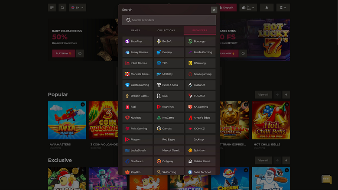Screen dimensions: 338x190
Task: Select the ICONIC21 provider
Action: [x=200, y=129]
